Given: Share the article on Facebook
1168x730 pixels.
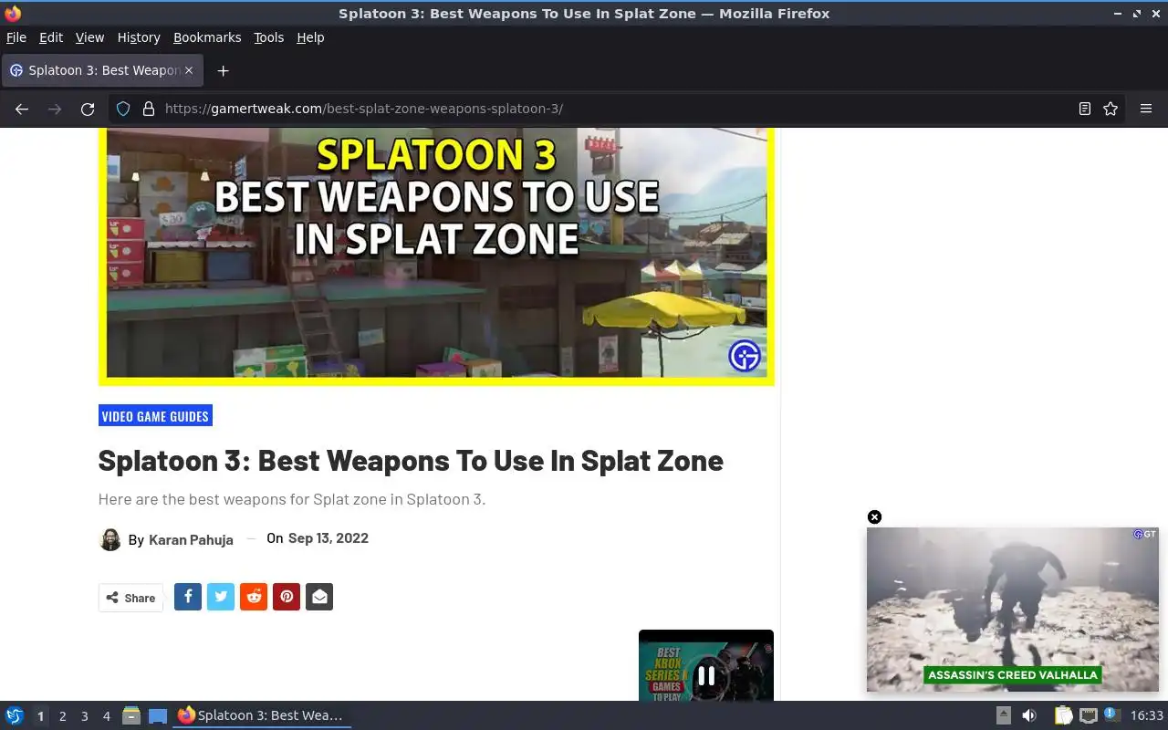Looking at the screenshot, I should 188,597.
